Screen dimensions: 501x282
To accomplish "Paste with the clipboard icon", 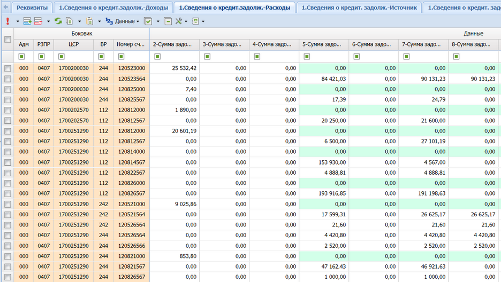I will (x=90, y=21).
